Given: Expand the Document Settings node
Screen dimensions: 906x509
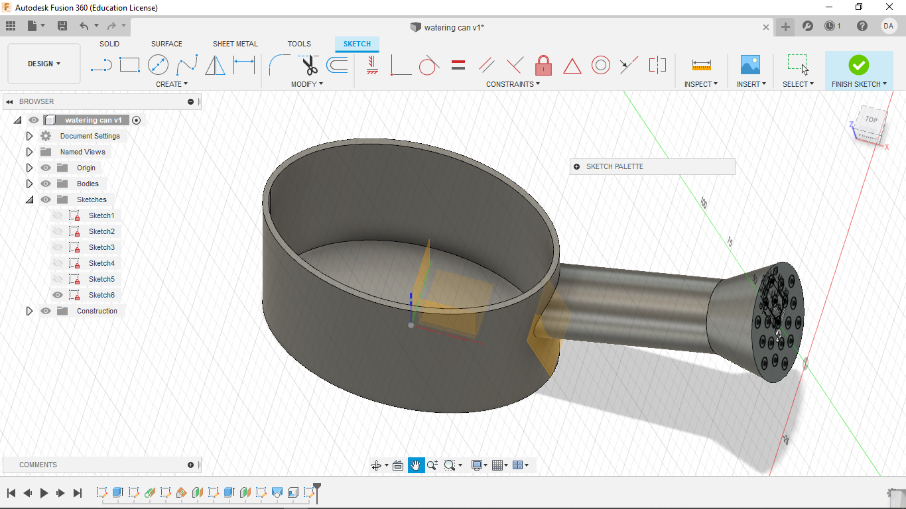Looking at the screenshot, I should point(29,136).
